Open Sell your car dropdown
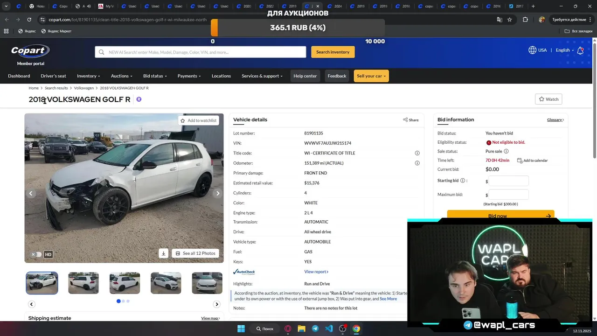 tap(371, 76)
